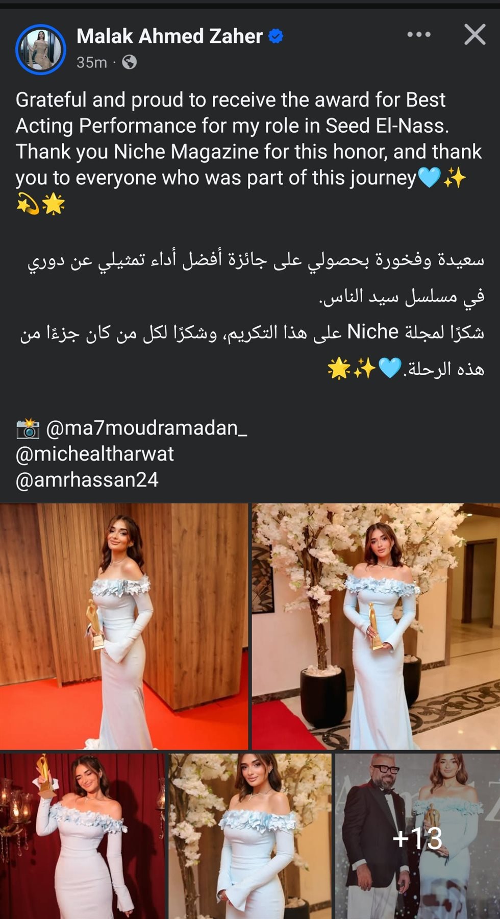Open the photo holding trophy raised by red curtain
Viewport: 500px width, 919px height.
pyautogui.click(x=83, y=836)
